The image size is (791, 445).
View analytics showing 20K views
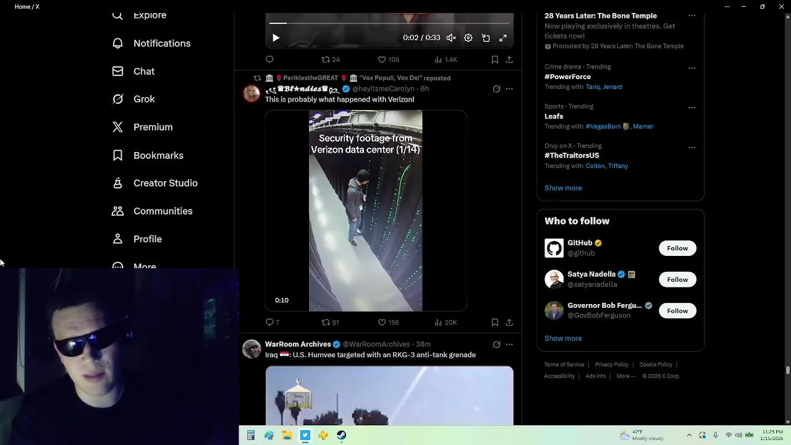pyautogui.click(x=446, y=322)
